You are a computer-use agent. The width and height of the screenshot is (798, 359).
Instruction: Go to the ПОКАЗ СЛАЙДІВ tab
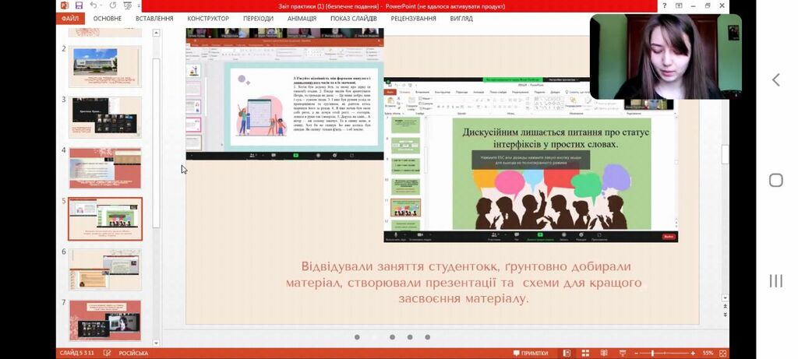tap(354, 19)
